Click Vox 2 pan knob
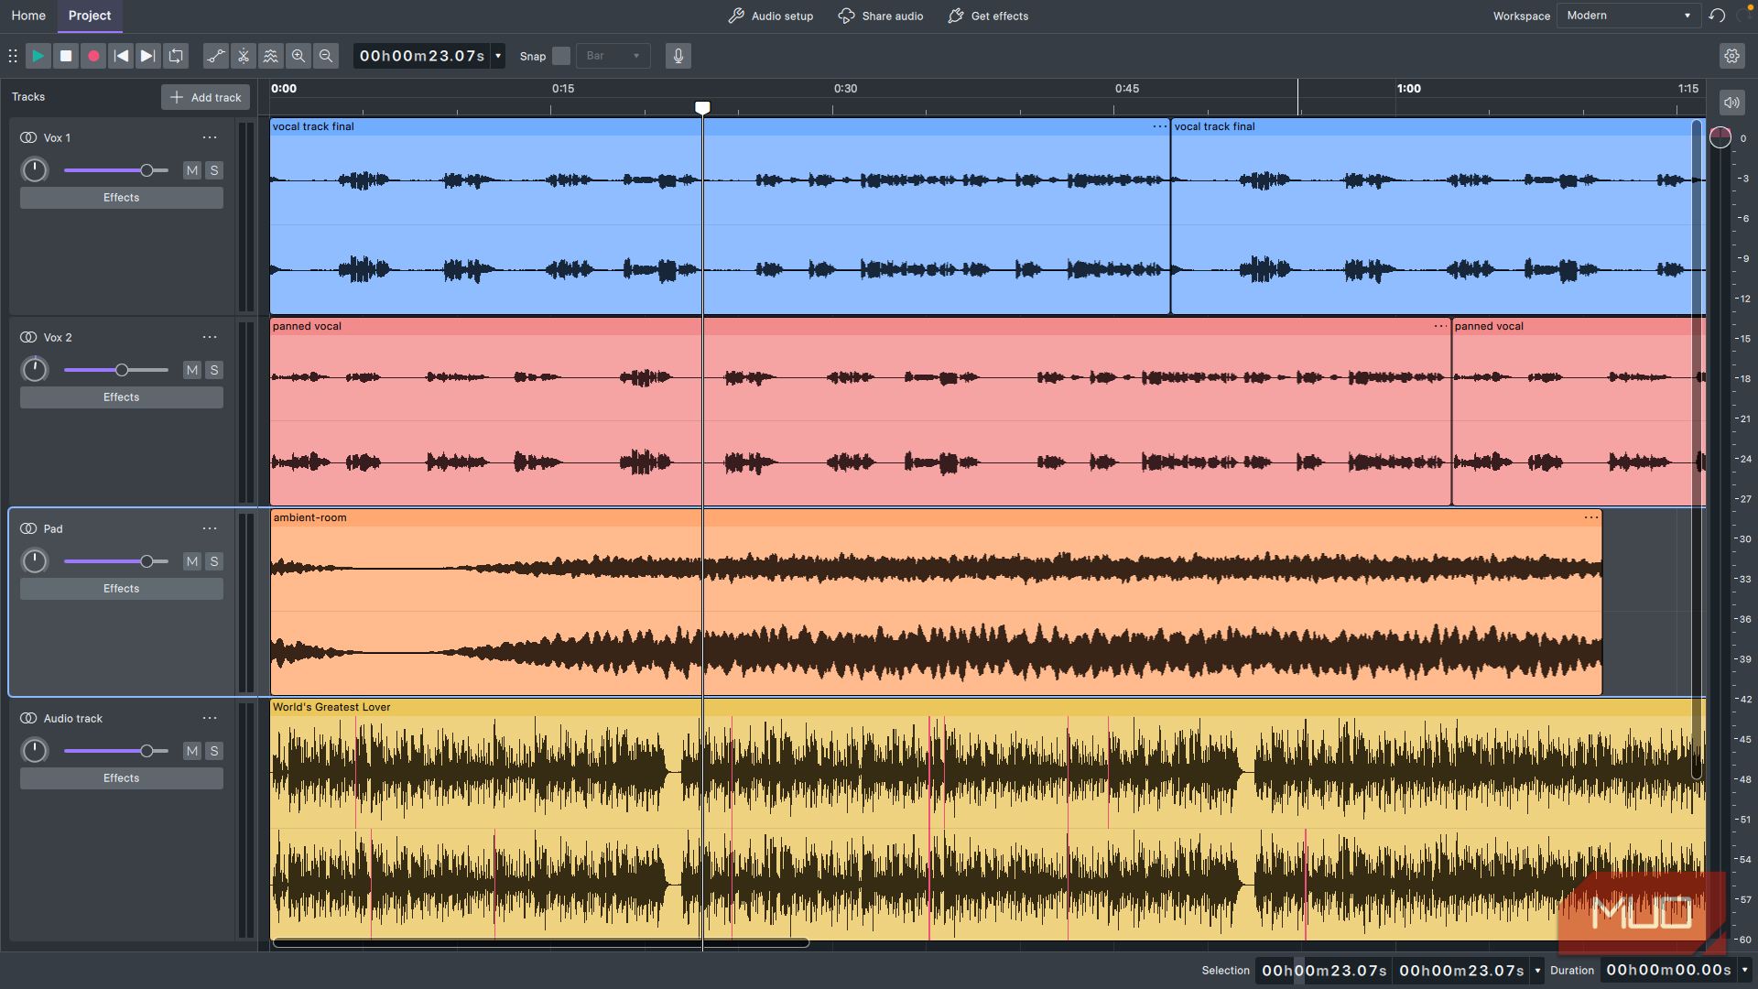 pos(35,370)
